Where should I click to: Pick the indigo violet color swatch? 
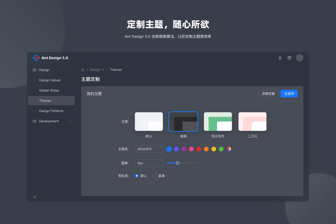[176, 149]
